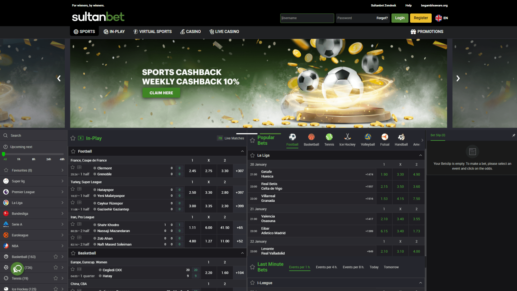Show more sports with right arrow

point(422,140)
